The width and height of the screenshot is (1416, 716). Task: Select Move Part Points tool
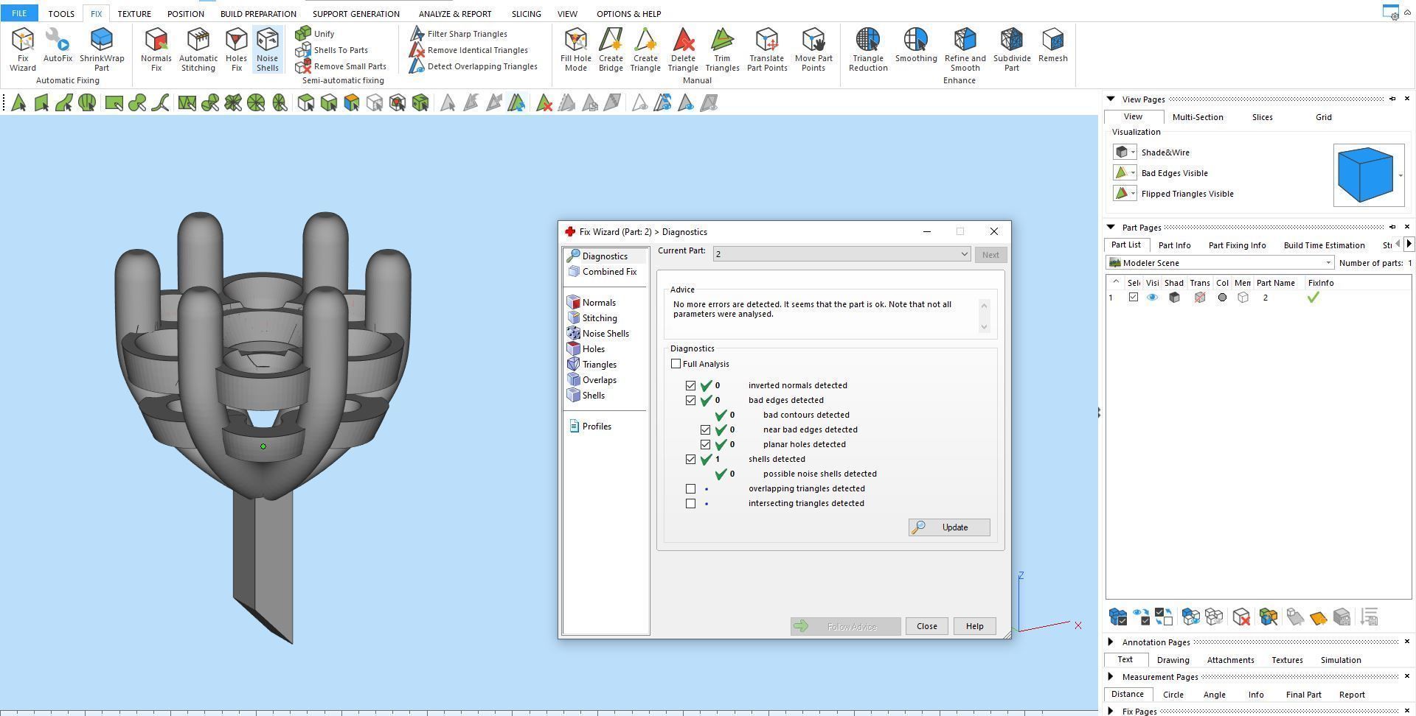(813, 49)
